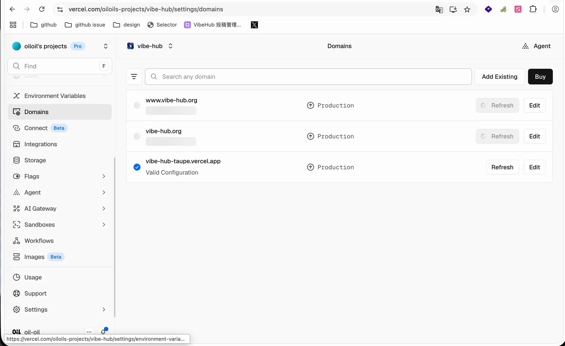Open notifications bell
The width and height of the screenshot is (565, 346).
pyautogui.click(x=103, y=332)
